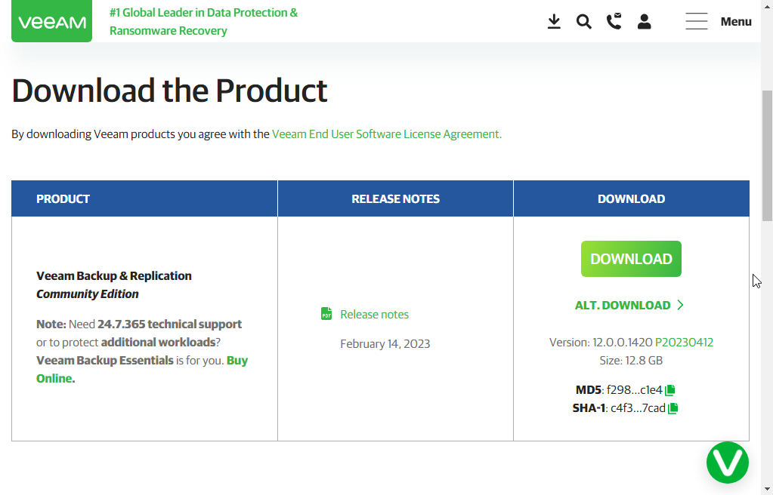This screenshot has width=773, height=495.
Task: Click the Veeam logo in the header
Action: [51, 21]
